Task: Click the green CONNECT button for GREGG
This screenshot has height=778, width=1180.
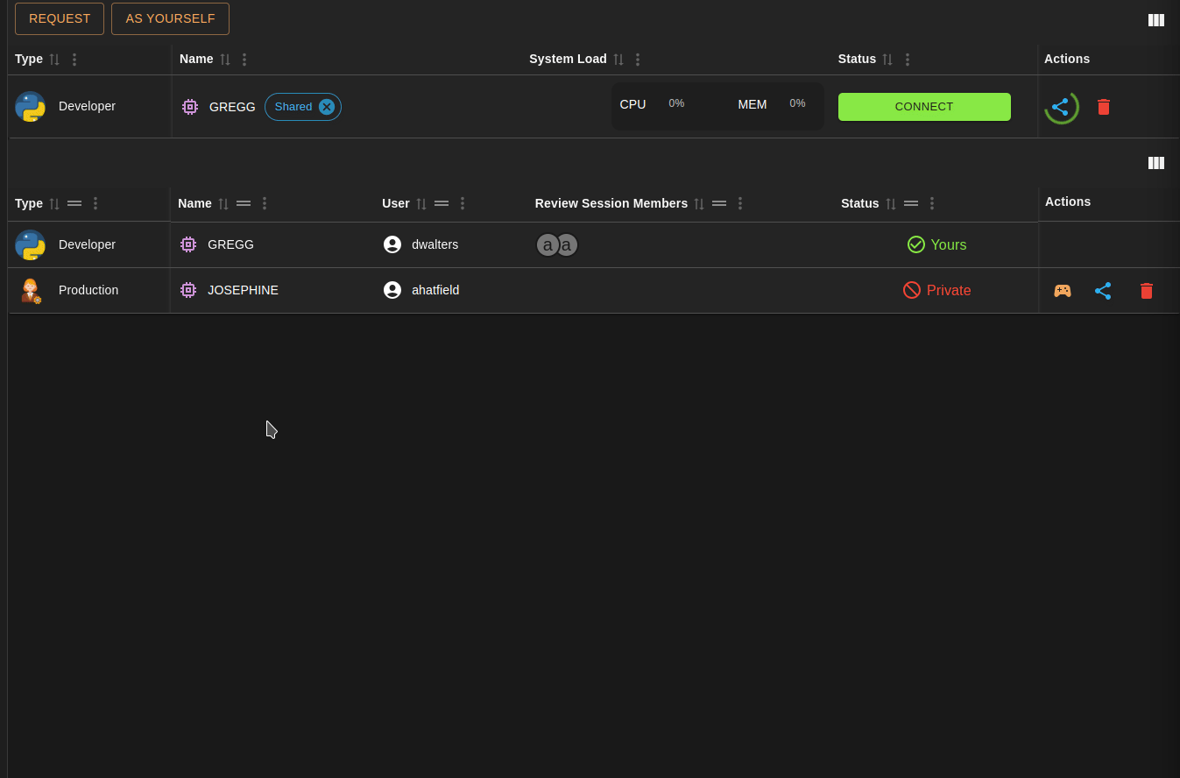Action: tap(924, 107)
